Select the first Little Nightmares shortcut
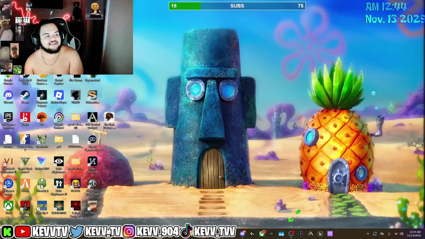The width and height of the screenshot is (425, 239). [59, 165]
